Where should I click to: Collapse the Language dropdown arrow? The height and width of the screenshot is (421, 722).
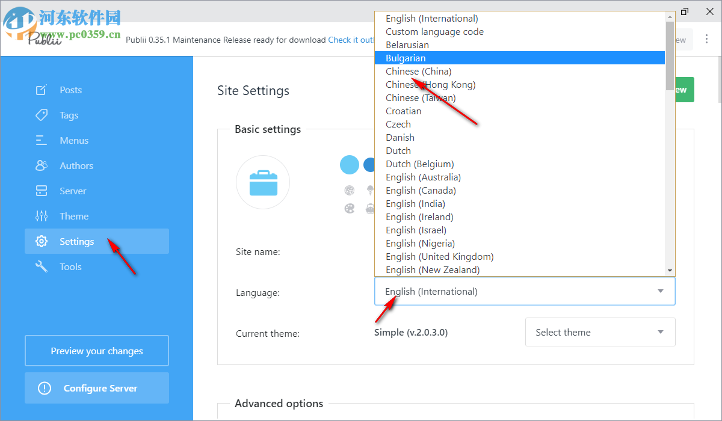[x=660, y=292]
